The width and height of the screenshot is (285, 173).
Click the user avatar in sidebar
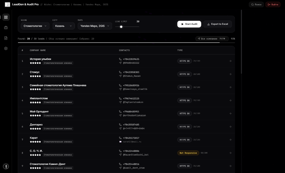pyautogui.click(x=6, y=166)
